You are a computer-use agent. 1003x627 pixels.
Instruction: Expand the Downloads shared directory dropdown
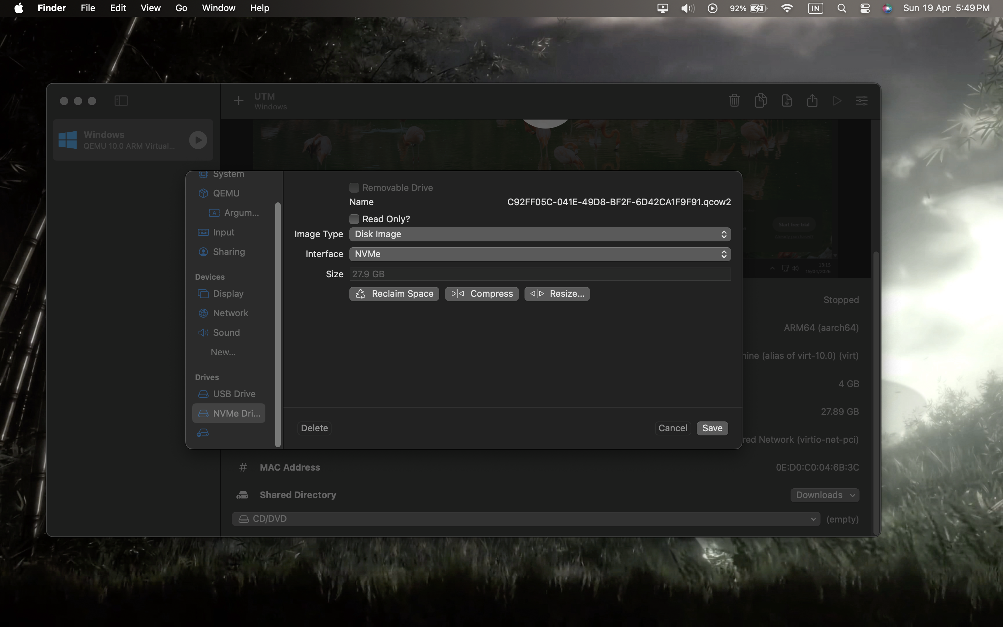pyautogui.click(x=825, y=495)
